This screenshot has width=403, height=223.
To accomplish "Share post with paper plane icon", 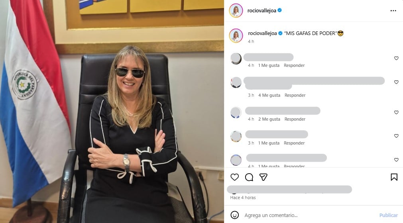I will (263, 177).
